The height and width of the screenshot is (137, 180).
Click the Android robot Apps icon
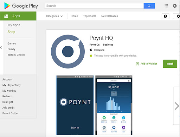tap(6, 16)
